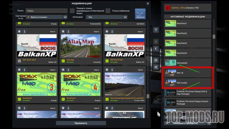Select RIW 1.8 in active mods list
Screen dimensions: 229x129
(187, 73)
